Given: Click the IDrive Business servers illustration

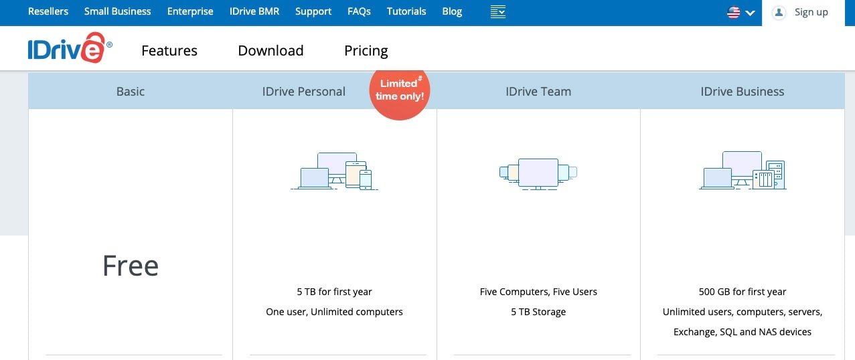Looking at the screenshot, I should (743, 170).
